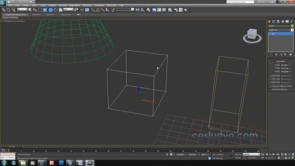Open the Select by Name dialog
Viewport: 295px width, 166px height.
click(35, 10)
